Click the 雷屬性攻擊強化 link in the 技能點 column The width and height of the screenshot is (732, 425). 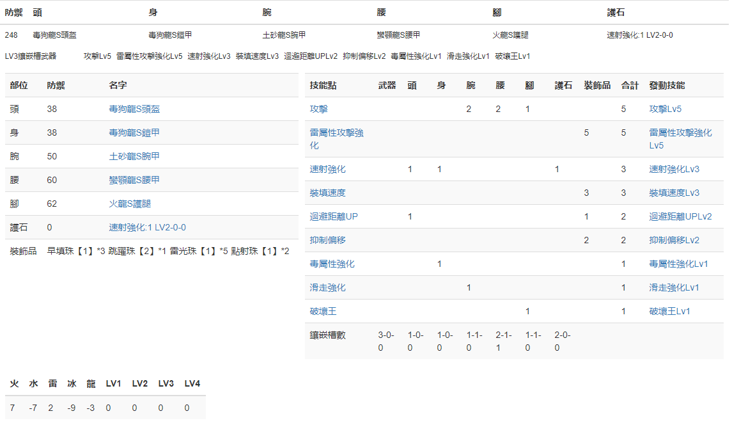[x=336, y=133]
